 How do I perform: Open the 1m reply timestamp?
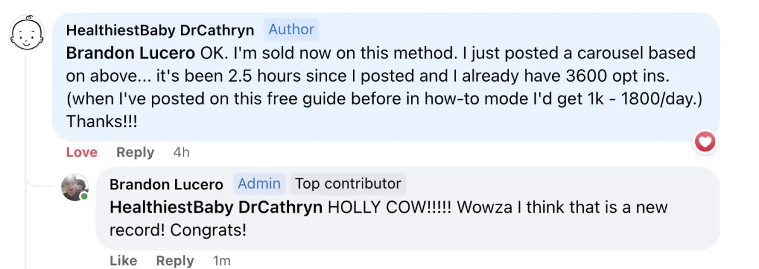tap(221, 261)
